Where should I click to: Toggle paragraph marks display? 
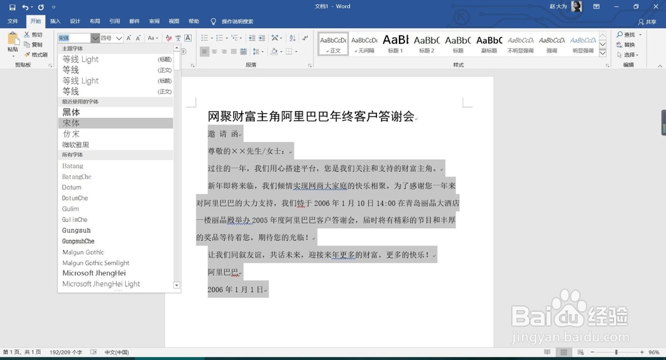point(305,38)
